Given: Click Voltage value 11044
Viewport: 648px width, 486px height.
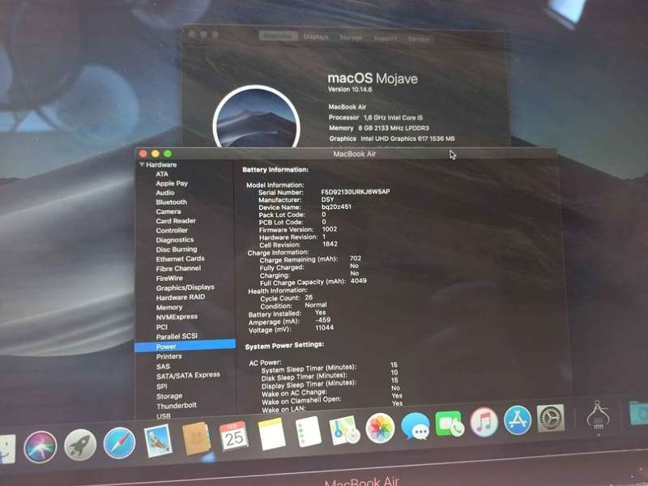Looking at the screenshot, I should tap(325, 328).
